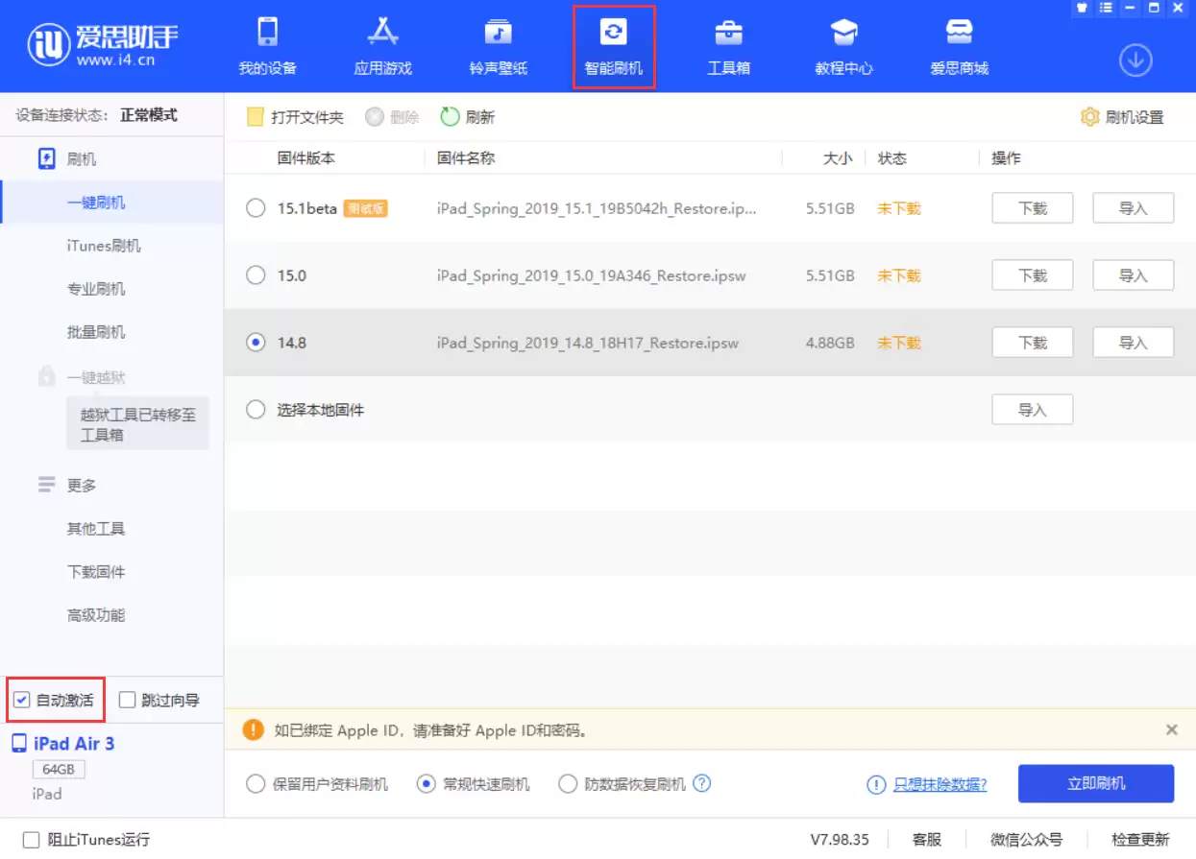Toggle the 自动激活 checkbox
Screen dimensions: 1196x859
[22, 700]
